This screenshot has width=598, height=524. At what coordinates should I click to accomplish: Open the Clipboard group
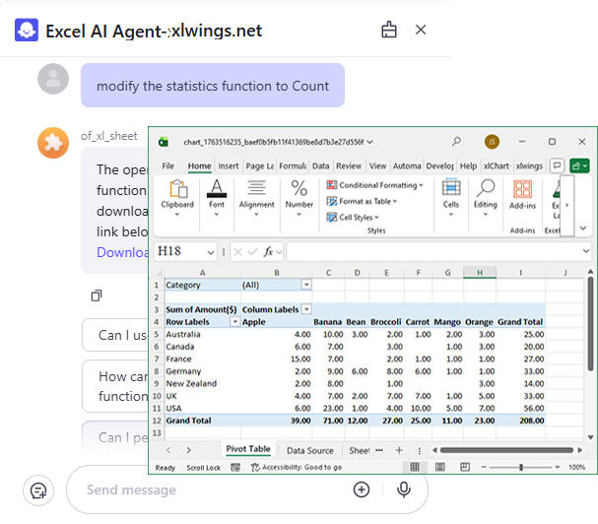click(x=177, y=198)
